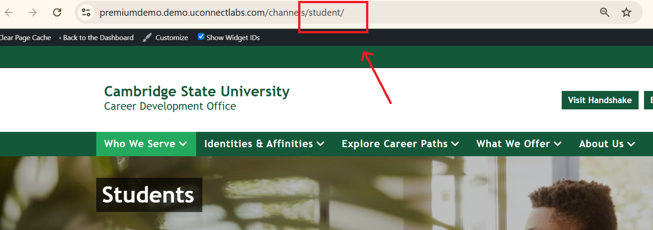Click the browser back arrow
653x230 pixels.
(x=9, y=13)
